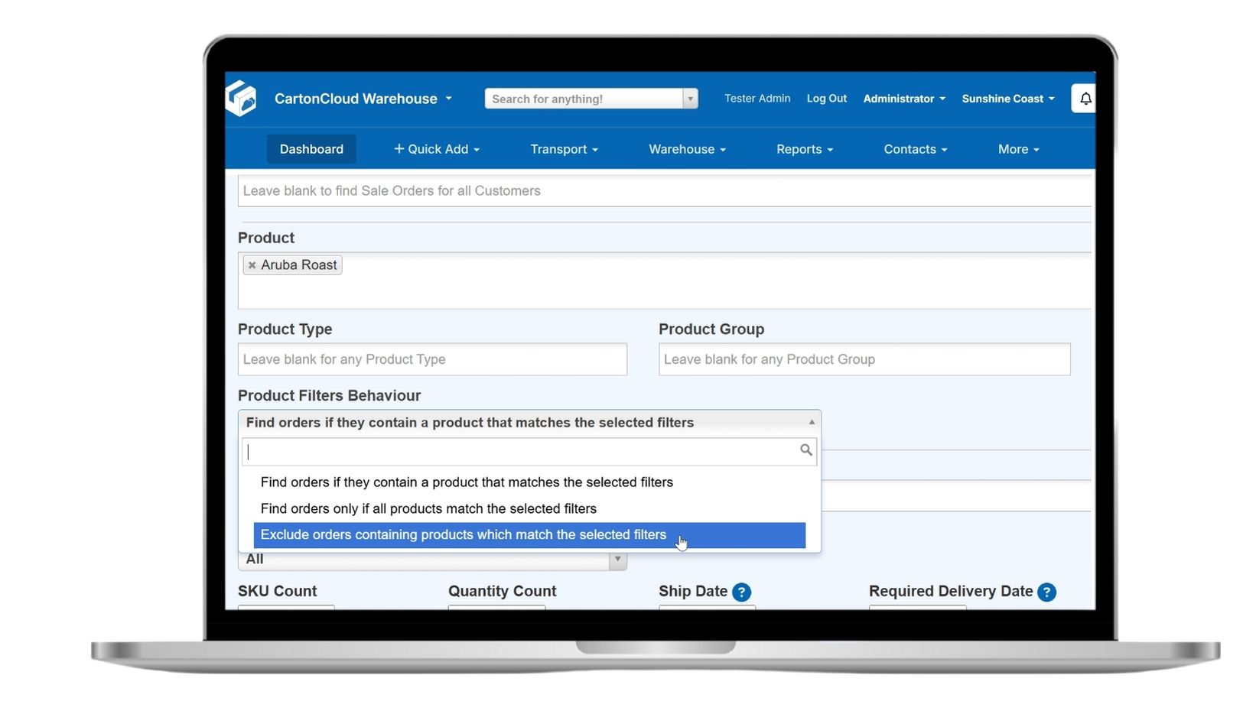
Task: Open the More menu
Action: 1019,149
